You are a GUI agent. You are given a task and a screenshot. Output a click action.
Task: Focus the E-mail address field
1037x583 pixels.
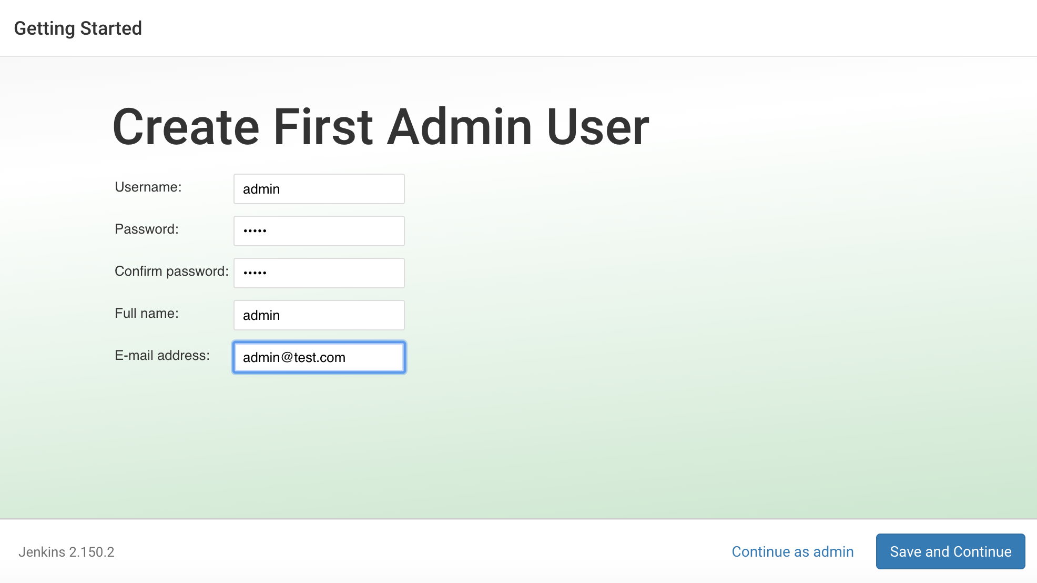click(x=319, y=357)
